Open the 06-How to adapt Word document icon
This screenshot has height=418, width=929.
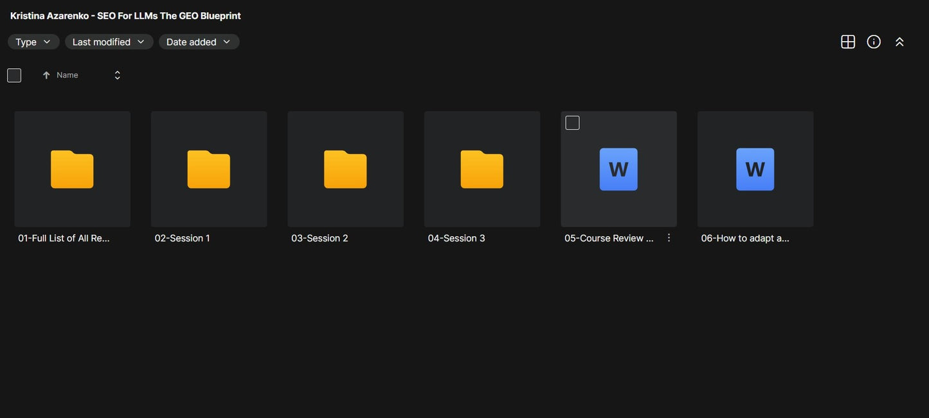coord(755,170)
